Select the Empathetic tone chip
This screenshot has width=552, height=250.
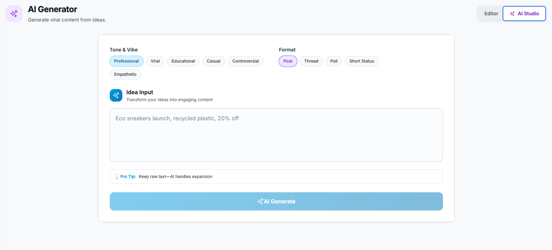[125, 74]
